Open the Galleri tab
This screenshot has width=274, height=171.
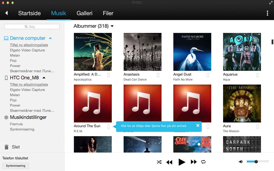(x=84, y=13)
